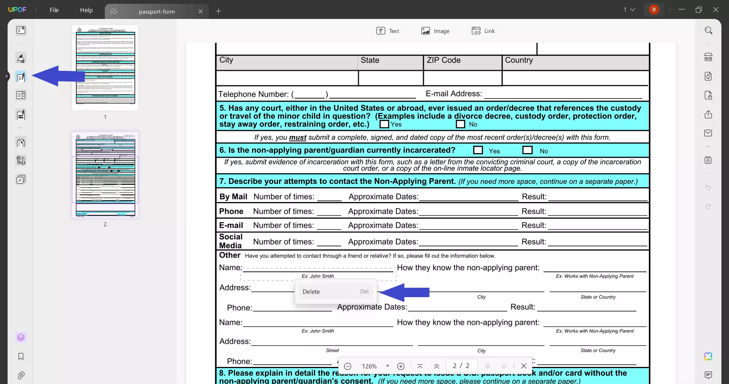Click the share/export icon in right sidebar
The width and height of the screenshot is (729, 384).
click(708, 114)
